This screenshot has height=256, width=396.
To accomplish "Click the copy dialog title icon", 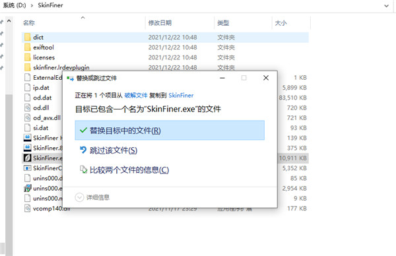I will click(x=70, y=79).
